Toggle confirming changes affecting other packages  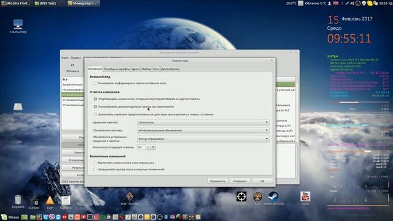click(95, 99)
